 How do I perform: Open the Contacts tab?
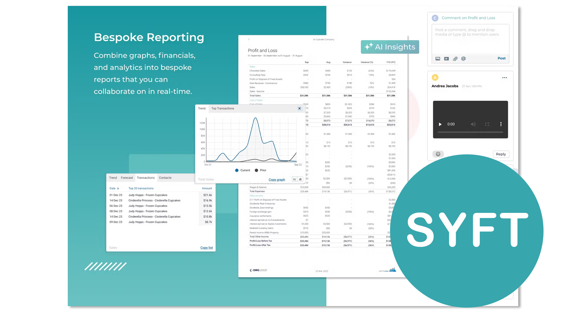pyautogui.click(x=165, y=178)
